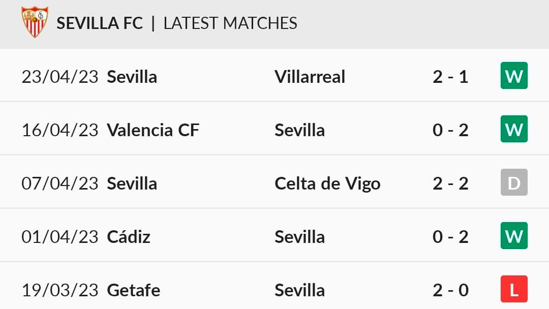The image size is (549, 309).
Task: Click the 16/04/23 match date
Action: click(60, 130)
